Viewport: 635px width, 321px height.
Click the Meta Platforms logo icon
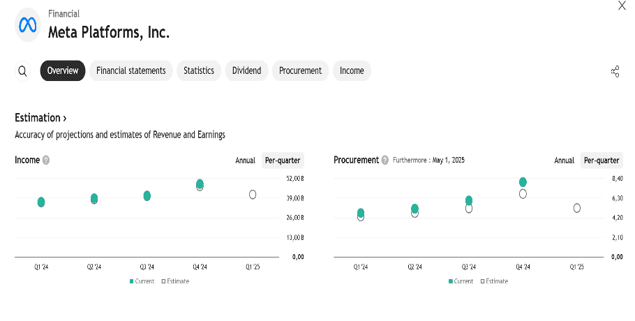coord(28,25)
